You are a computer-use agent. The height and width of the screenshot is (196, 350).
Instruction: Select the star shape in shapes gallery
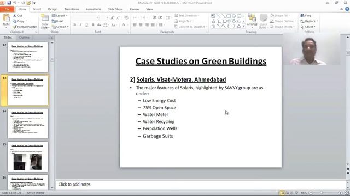click(x=239, y=27)
